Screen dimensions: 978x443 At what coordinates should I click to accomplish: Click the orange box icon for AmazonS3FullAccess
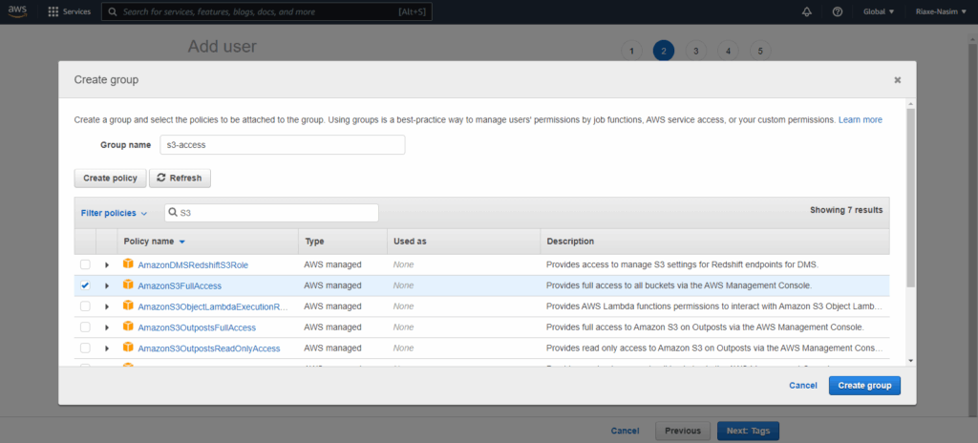click(128, 285)
